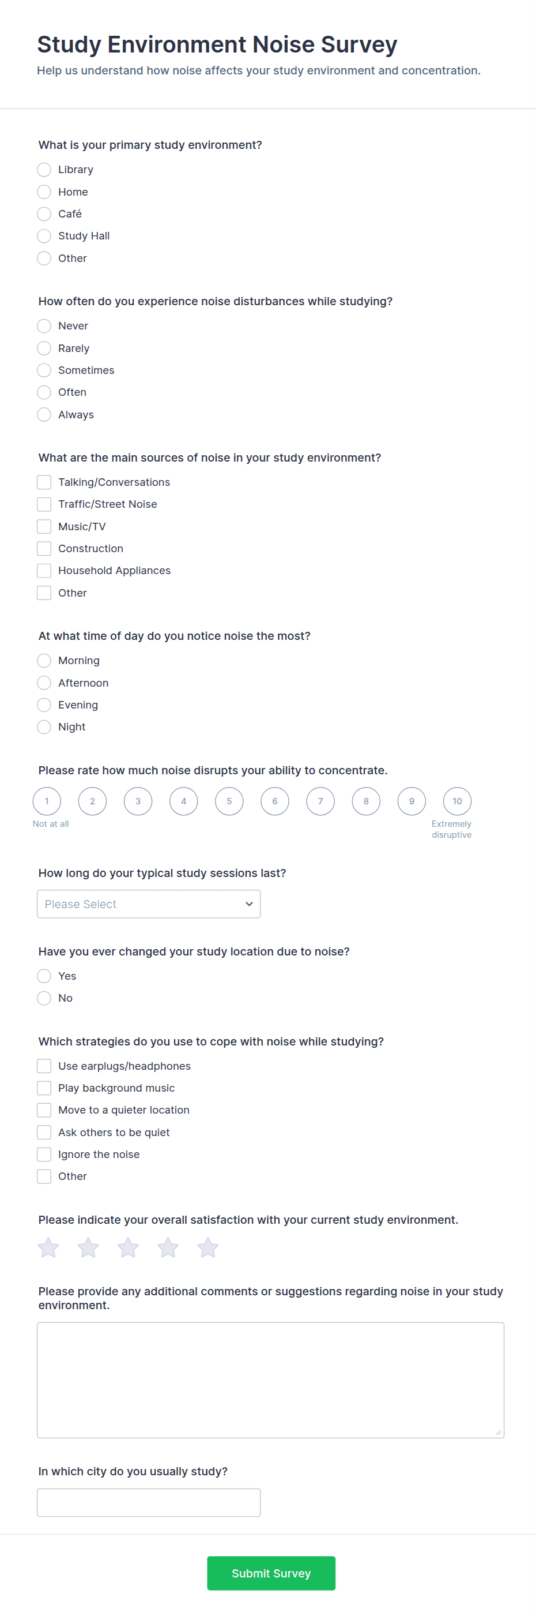Submit Survey button

click(x=271, y=1573)
